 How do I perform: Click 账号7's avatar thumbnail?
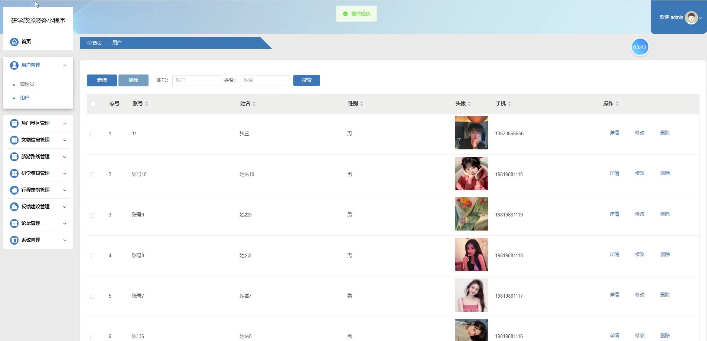click(472, 295)
